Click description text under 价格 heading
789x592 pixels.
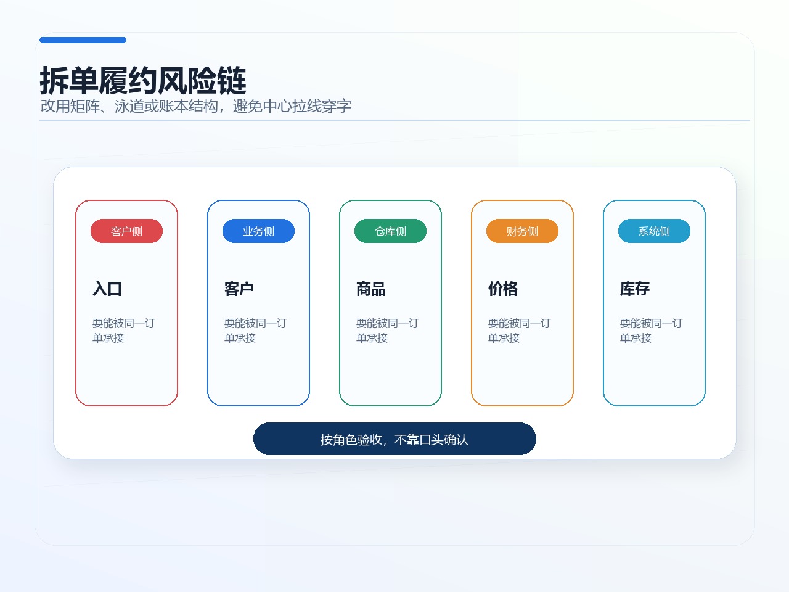[520, 331]
